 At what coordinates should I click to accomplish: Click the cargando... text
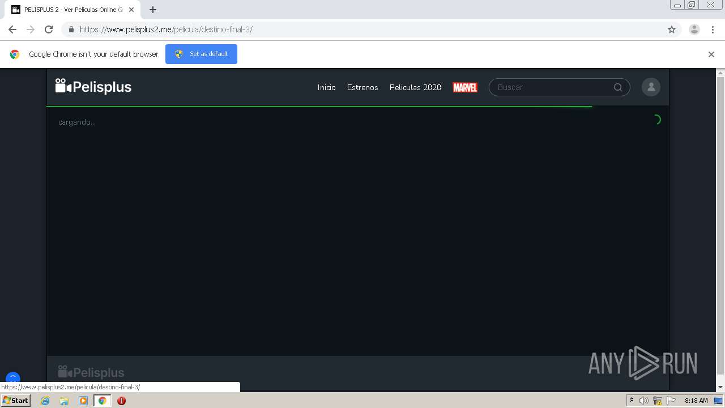pos(77,122)
